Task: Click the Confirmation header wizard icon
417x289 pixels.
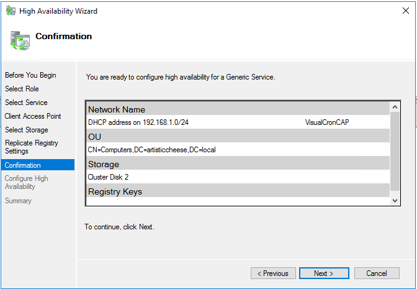Action: pos(20,39)
